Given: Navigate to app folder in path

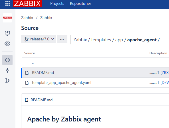Looking at the screenshot, I should pyautogui.click(x=119, y=40).
